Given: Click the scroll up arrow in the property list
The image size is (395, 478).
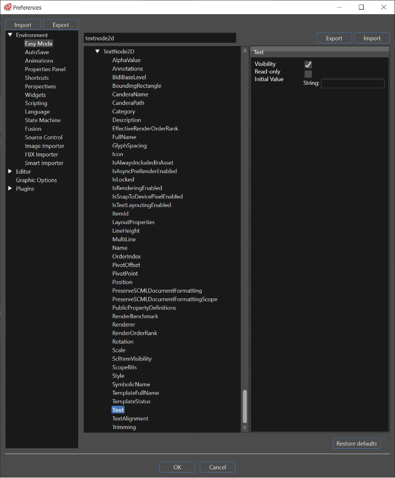Looking at the screenshot, I should pyautogui.click(x=245, y=50).
